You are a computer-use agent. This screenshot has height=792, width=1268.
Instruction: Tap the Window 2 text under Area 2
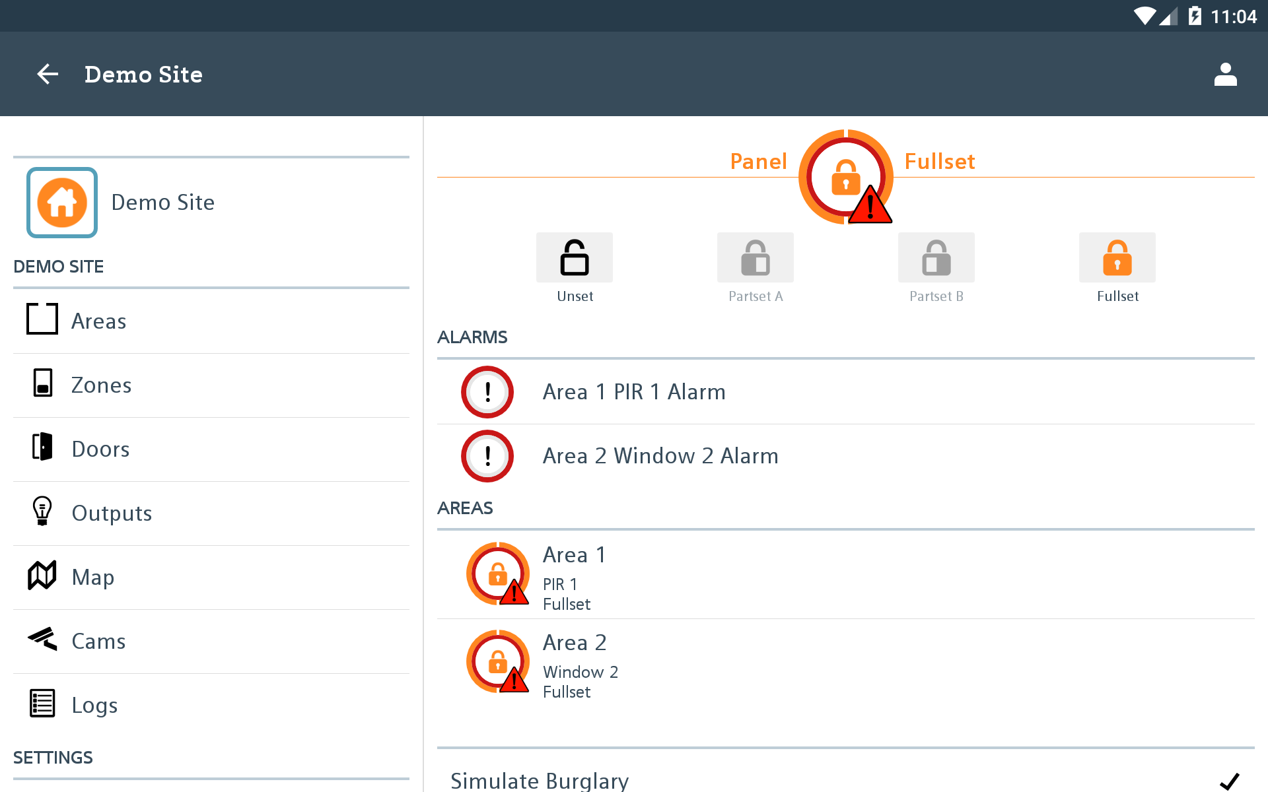pyautogui.click(x=581, y=672)
